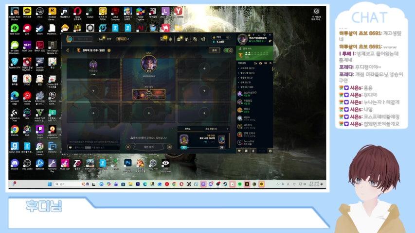The image size is (415, 233).
Task: Open the Photoshop desktop shortcut
Action: coord(128,165)
